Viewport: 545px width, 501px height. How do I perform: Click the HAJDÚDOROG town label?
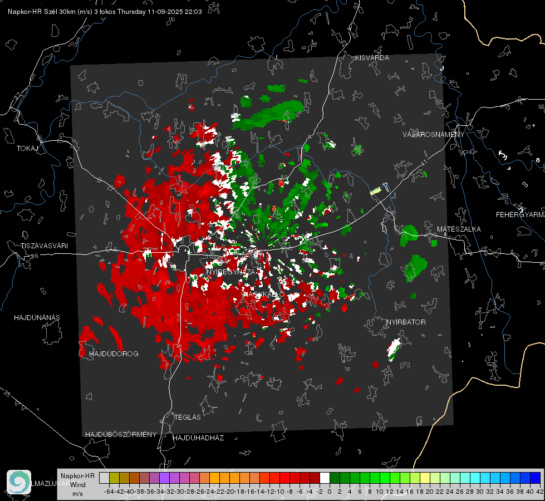[x=114, y=354]
